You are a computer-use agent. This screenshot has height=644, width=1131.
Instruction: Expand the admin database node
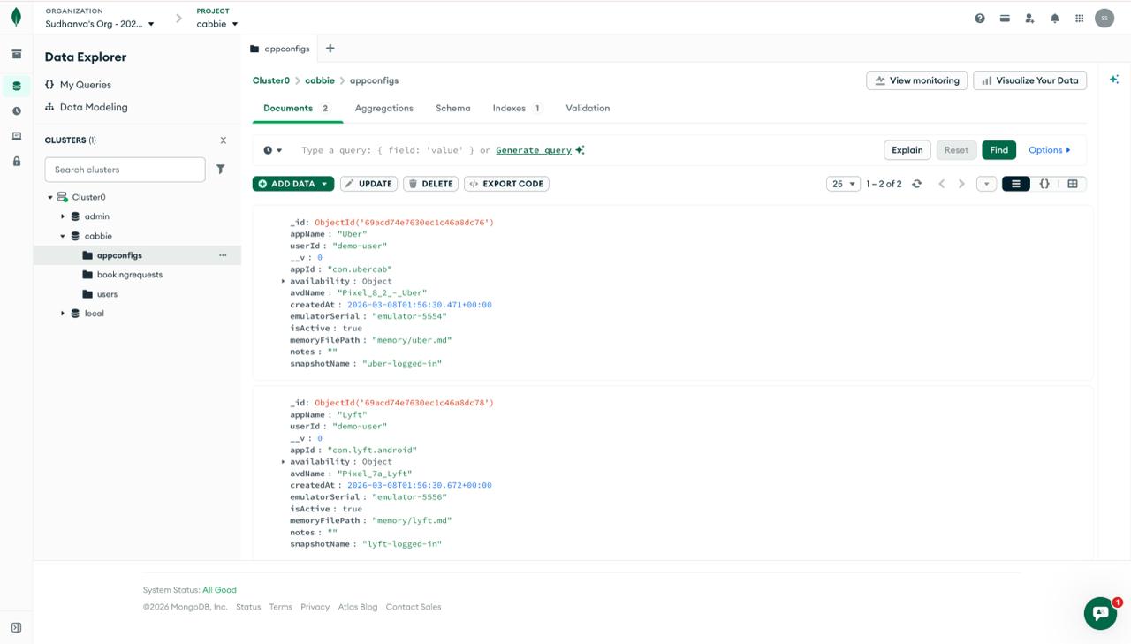(x=63, y=216)
